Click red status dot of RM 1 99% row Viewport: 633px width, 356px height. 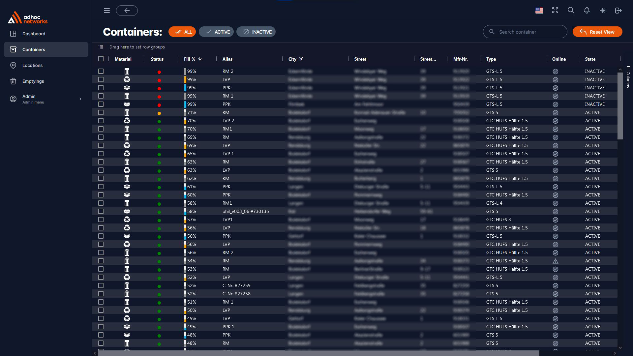coord(159,97)
